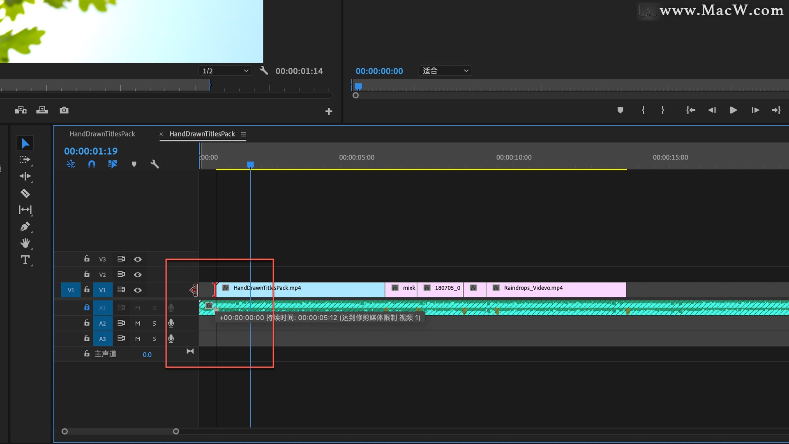Click master track output arrows icon

point(190,351)
